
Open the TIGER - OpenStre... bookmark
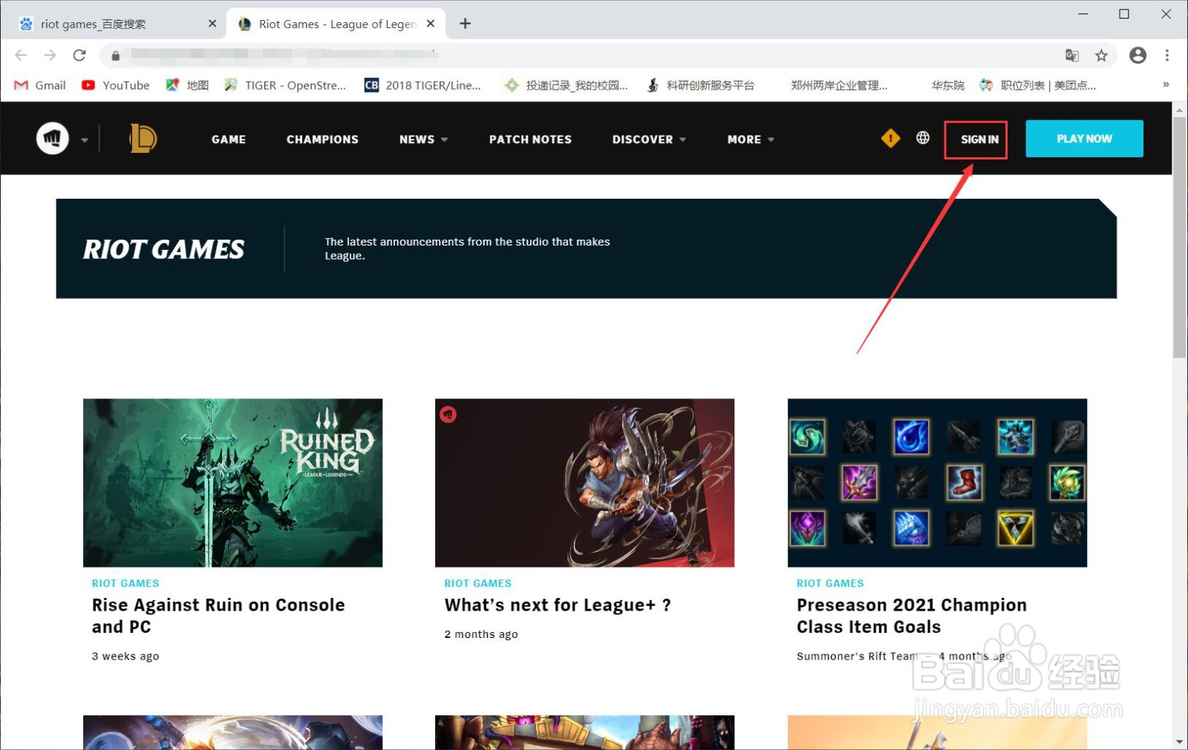coord(285,85)
